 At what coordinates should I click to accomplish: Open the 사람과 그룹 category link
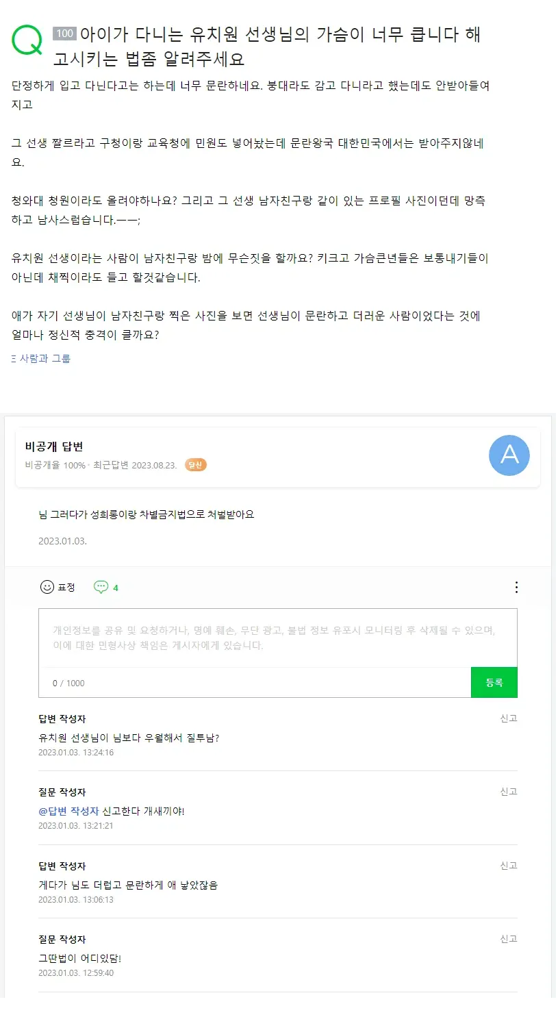(x=45, y=358)
